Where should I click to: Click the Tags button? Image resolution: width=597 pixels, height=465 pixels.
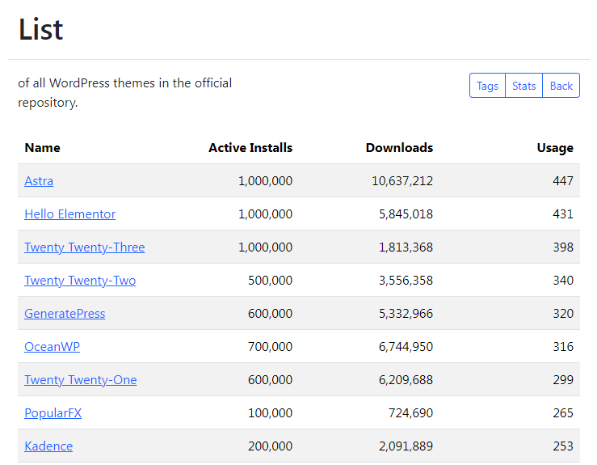point(487,86)
